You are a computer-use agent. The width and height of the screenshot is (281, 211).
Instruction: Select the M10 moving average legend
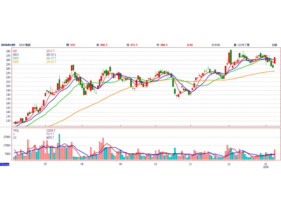[16, 55]
